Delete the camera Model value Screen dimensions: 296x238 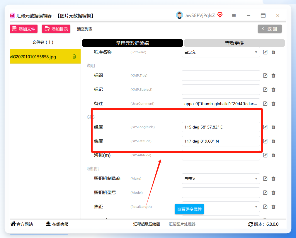coord(273,193)
